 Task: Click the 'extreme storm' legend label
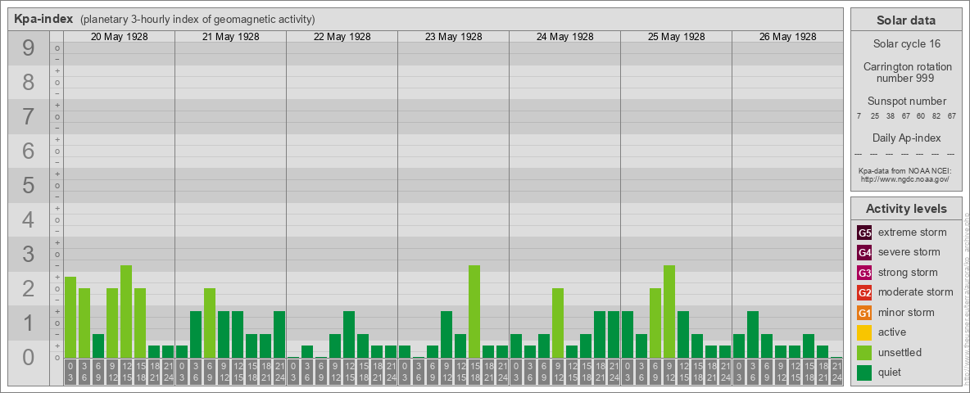[913, 233]
